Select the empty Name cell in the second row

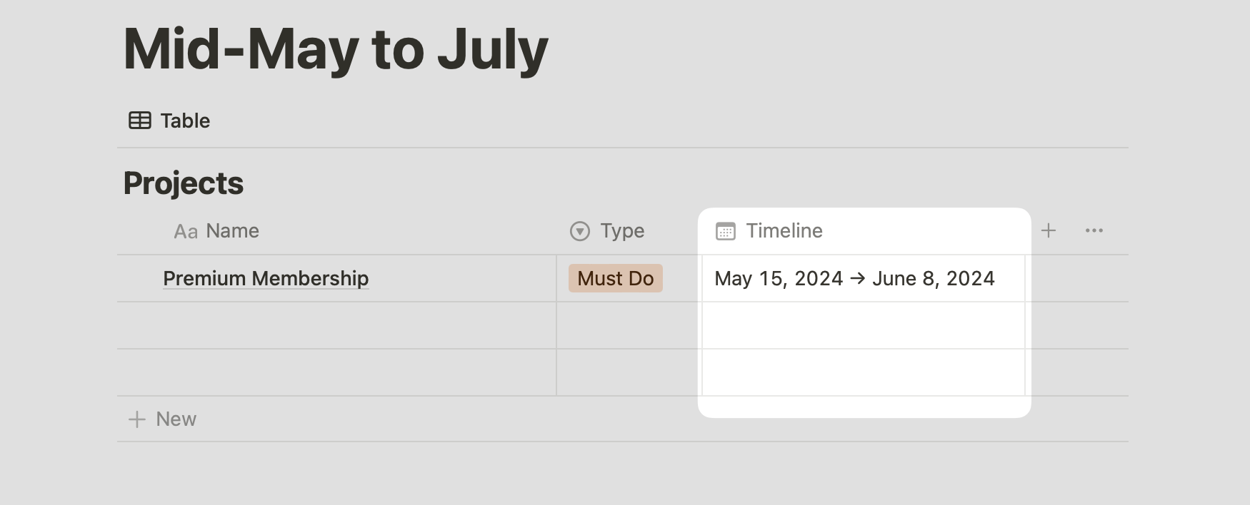[x=336, y=325]
